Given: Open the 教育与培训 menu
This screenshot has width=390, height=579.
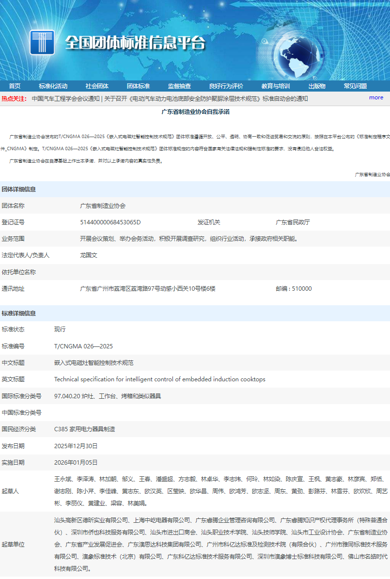Looking at the screenshot, I should pyautogui.click(x=275, y=86).
